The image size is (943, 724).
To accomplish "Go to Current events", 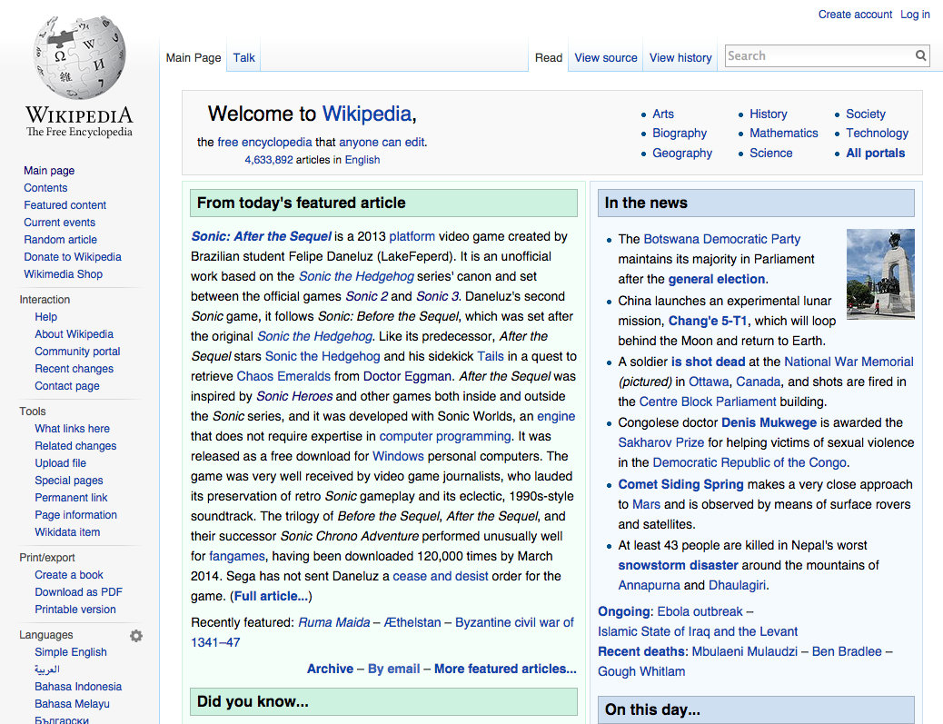I will [x=60, y=223].
